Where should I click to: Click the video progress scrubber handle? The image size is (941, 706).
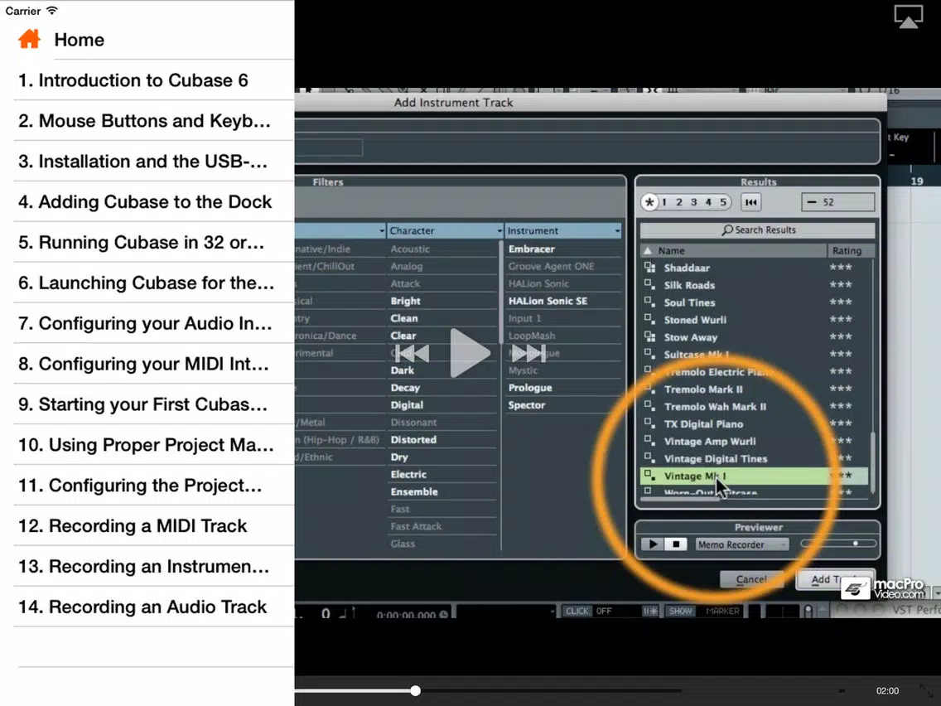[x=415, y=690]
